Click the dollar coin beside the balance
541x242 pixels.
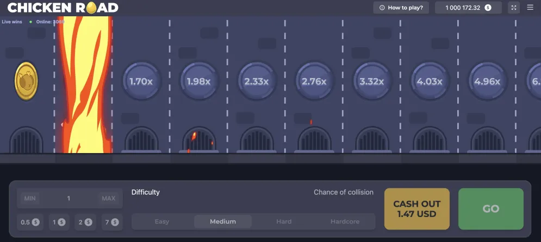pyautogui.click(x=488, y=8)
